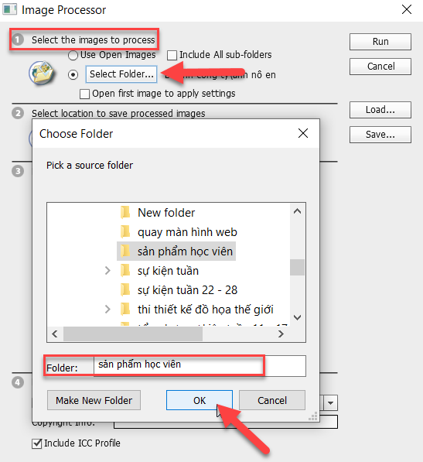Uncheck Include ICC Profile
423x462 pixels.
pos(36,443)
